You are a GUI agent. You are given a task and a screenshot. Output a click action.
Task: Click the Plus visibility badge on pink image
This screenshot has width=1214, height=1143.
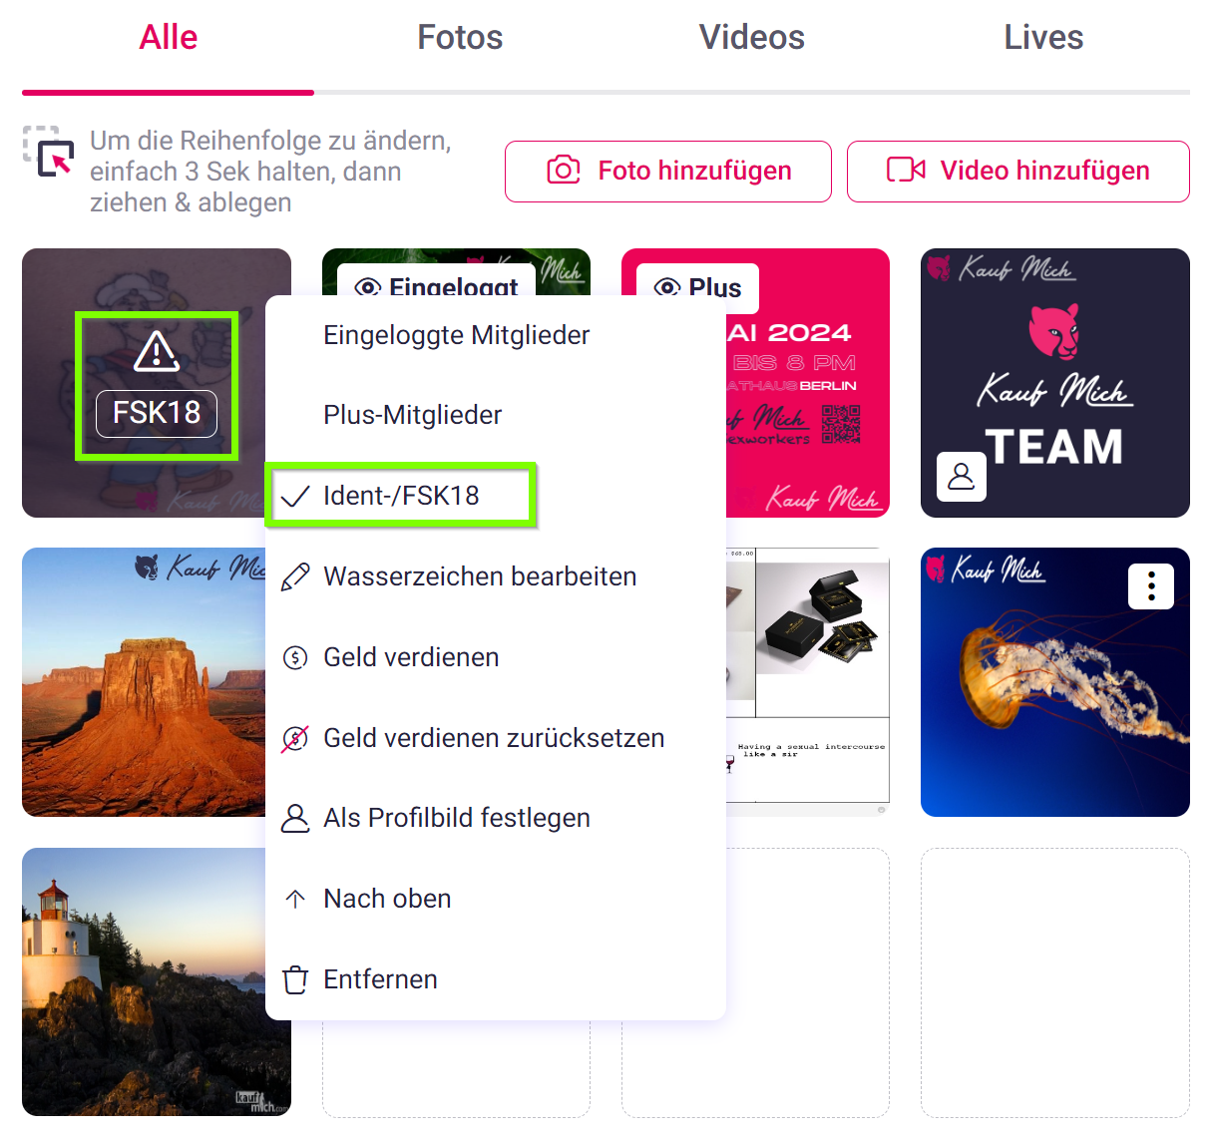click(x=698, y=288)
